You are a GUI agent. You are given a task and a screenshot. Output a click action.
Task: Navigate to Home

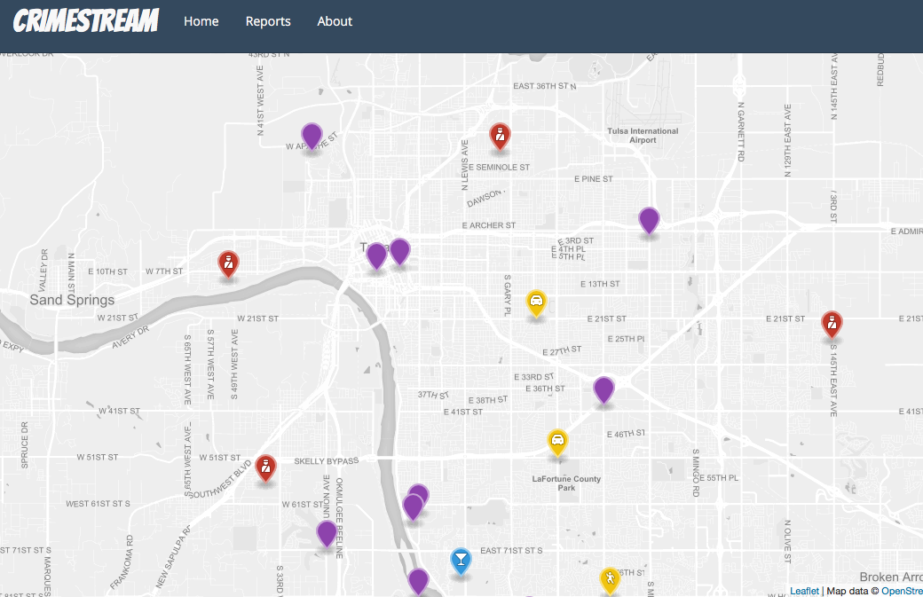point(201,20)
